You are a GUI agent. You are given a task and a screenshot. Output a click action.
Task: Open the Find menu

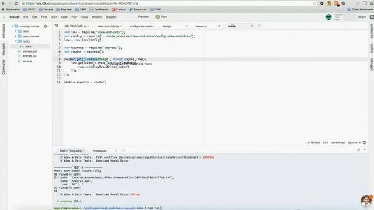[x=44, y=17]
